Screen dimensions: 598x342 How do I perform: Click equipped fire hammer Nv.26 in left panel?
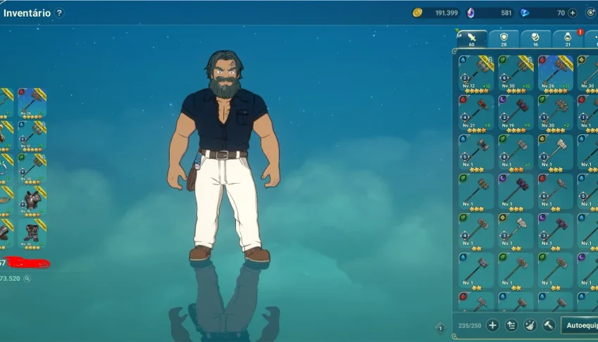click(32, 103)
